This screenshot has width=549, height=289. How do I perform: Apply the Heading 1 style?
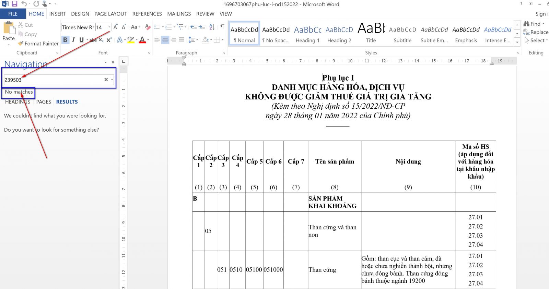point(307,34)
